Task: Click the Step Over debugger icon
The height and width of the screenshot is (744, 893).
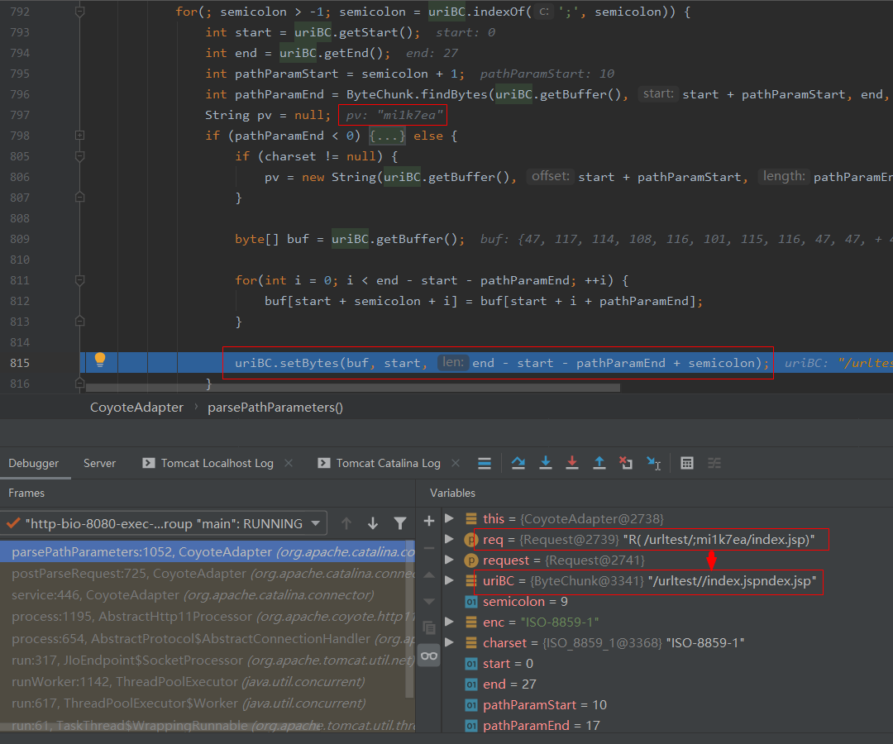Action: click(518, 463)
